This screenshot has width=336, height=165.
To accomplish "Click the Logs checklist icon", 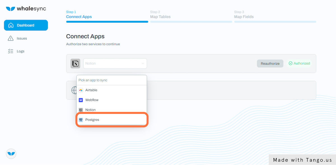I will click(11, 51).
